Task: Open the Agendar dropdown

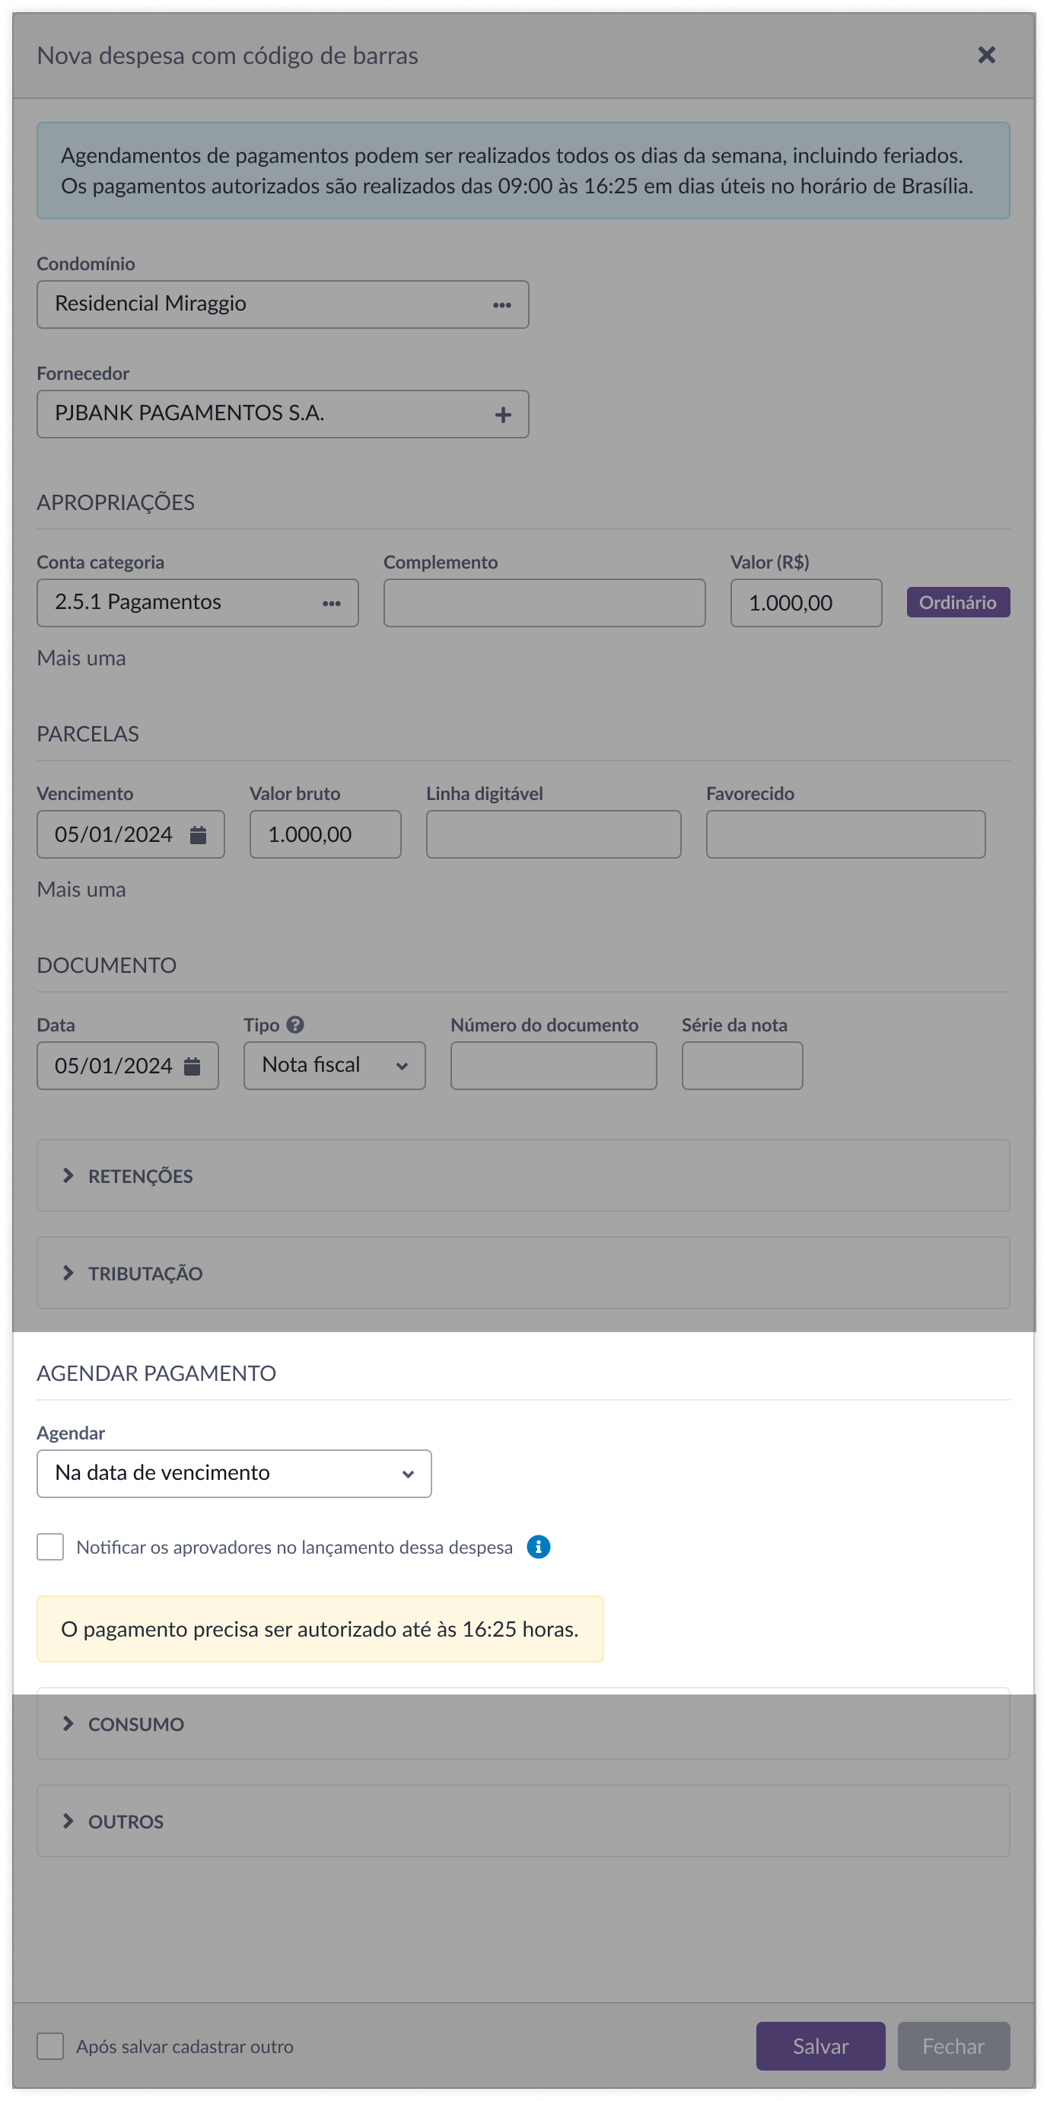Action: 234,1473
